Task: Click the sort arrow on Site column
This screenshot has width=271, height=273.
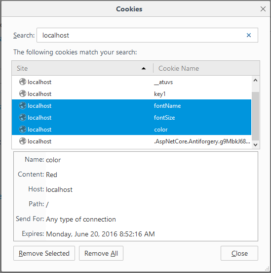Action: click(x=144, y=68)
